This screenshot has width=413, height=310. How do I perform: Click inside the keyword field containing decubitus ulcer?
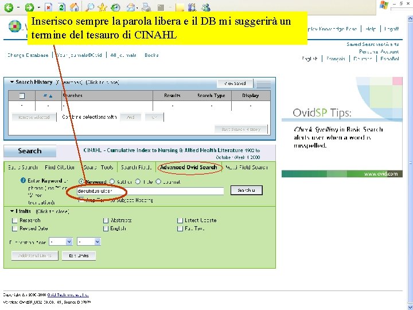150,191
